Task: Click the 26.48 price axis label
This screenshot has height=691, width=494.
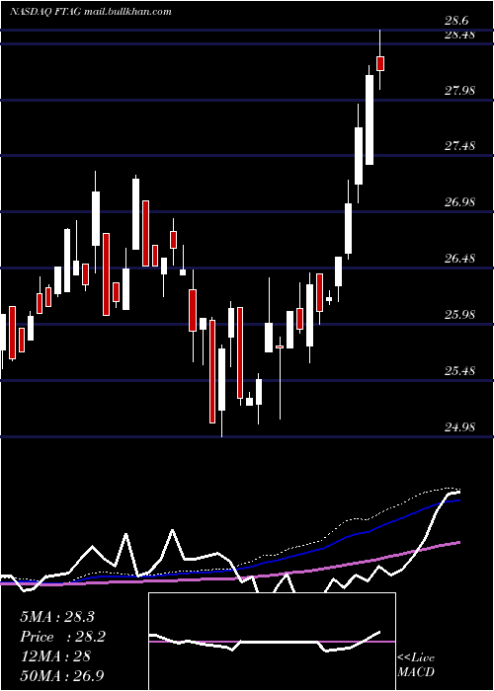Action: (460, 258)
